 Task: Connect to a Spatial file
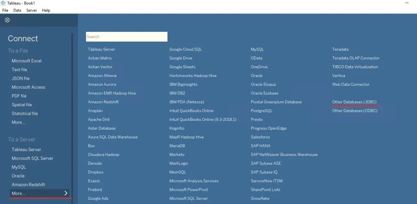22,105
